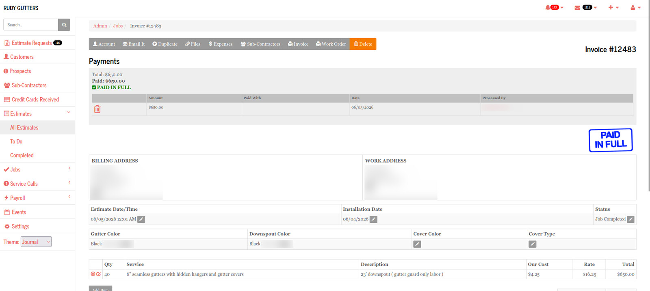Click the Account toolbar button

[x=104, y=44]
